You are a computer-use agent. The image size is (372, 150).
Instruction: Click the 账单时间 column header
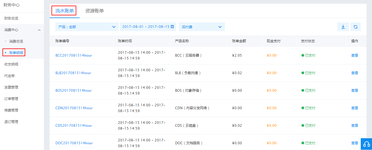coord(125,41)
